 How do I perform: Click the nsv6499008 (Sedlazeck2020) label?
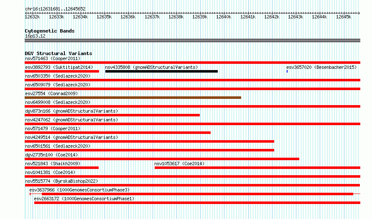pyautogui.click(x=58, y=102)
